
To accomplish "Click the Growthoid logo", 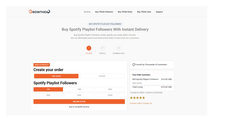I will pos(39,12).
